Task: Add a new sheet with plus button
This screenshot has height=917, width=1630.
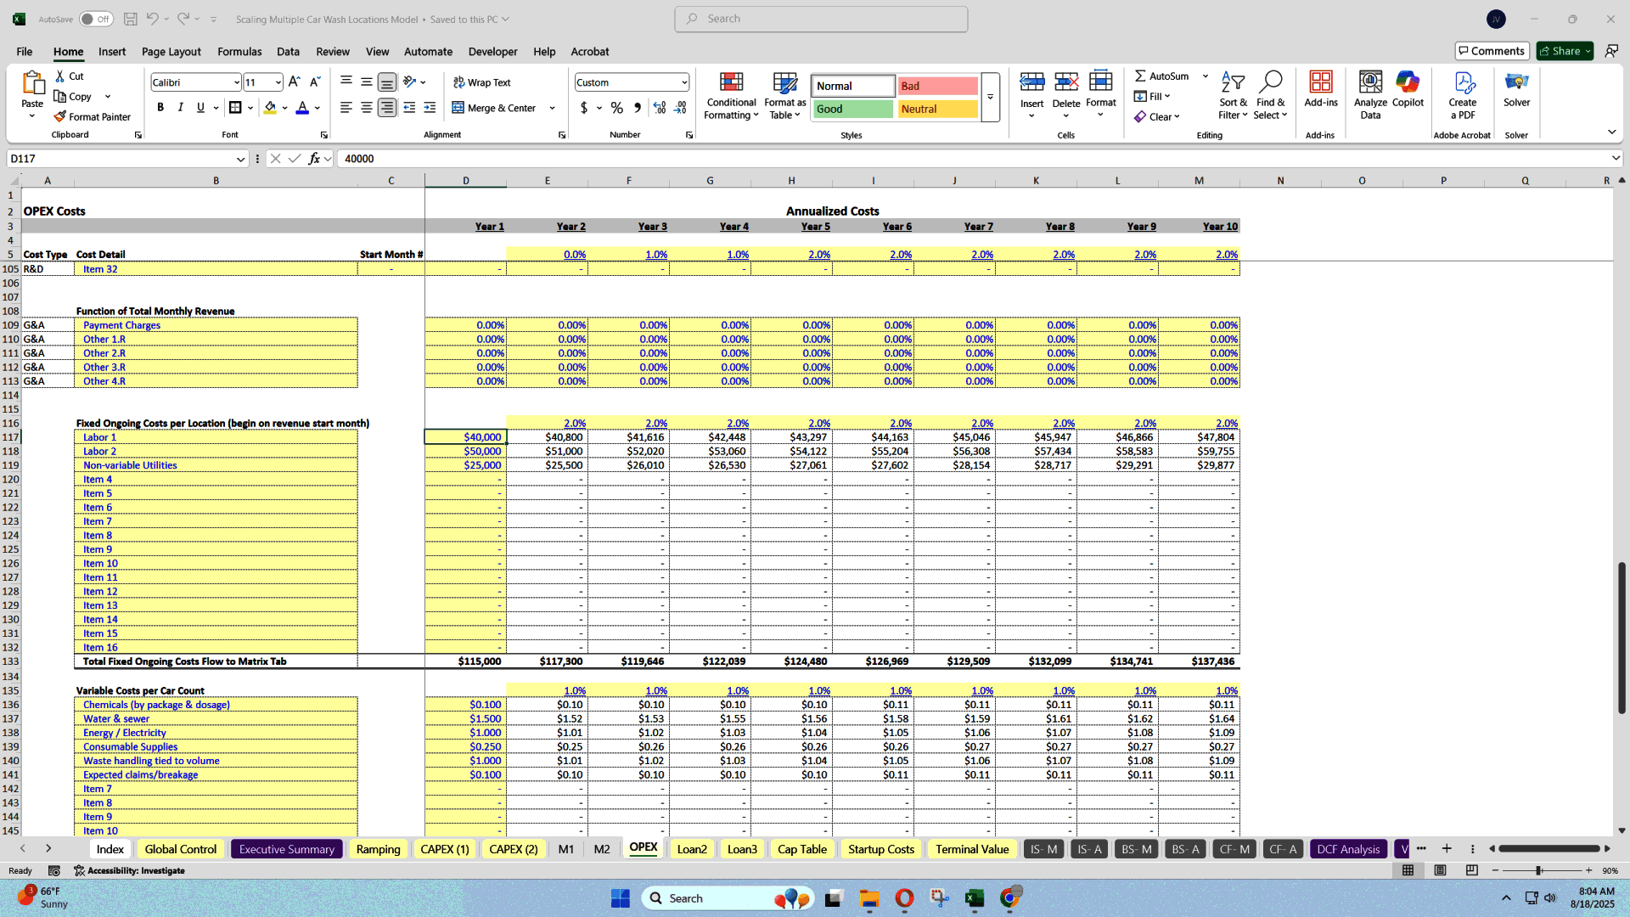Action: coord(1447,849)
